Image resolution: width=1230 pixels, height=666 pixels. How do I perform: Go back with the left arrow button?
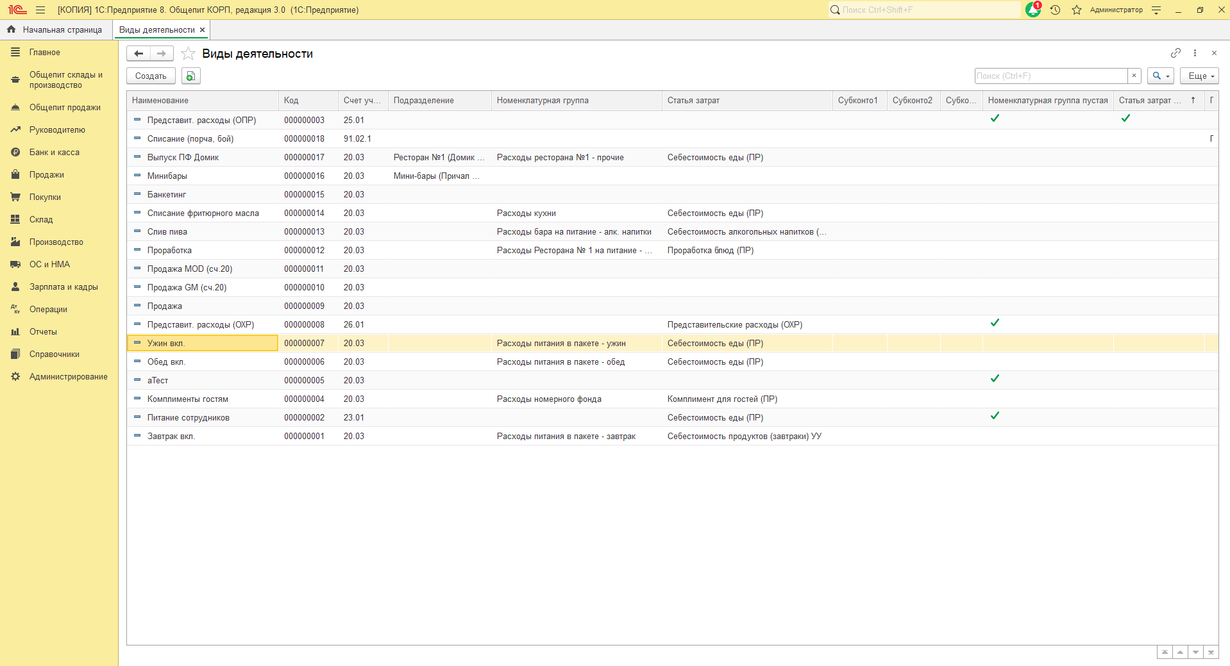[x=139, y=54]
